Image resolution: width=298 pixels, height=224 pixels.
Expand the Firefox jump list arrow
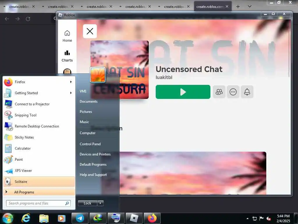tap(71, 82)
